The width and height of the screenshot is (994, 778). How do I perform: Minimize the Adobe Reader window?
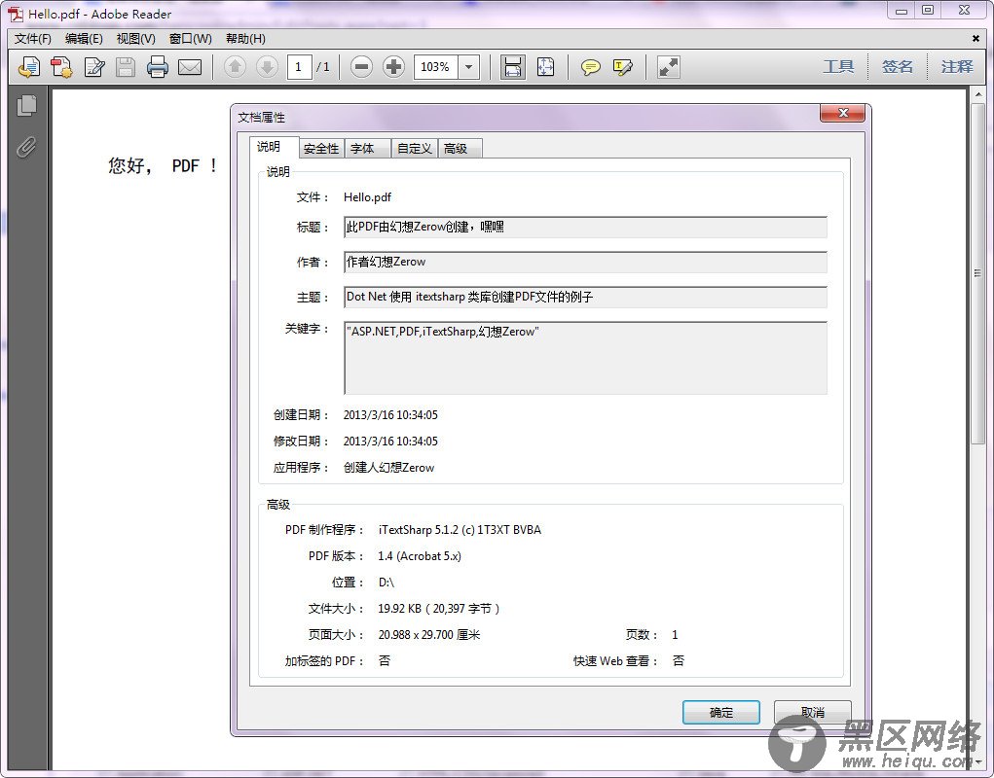click(x=901, y=10)
